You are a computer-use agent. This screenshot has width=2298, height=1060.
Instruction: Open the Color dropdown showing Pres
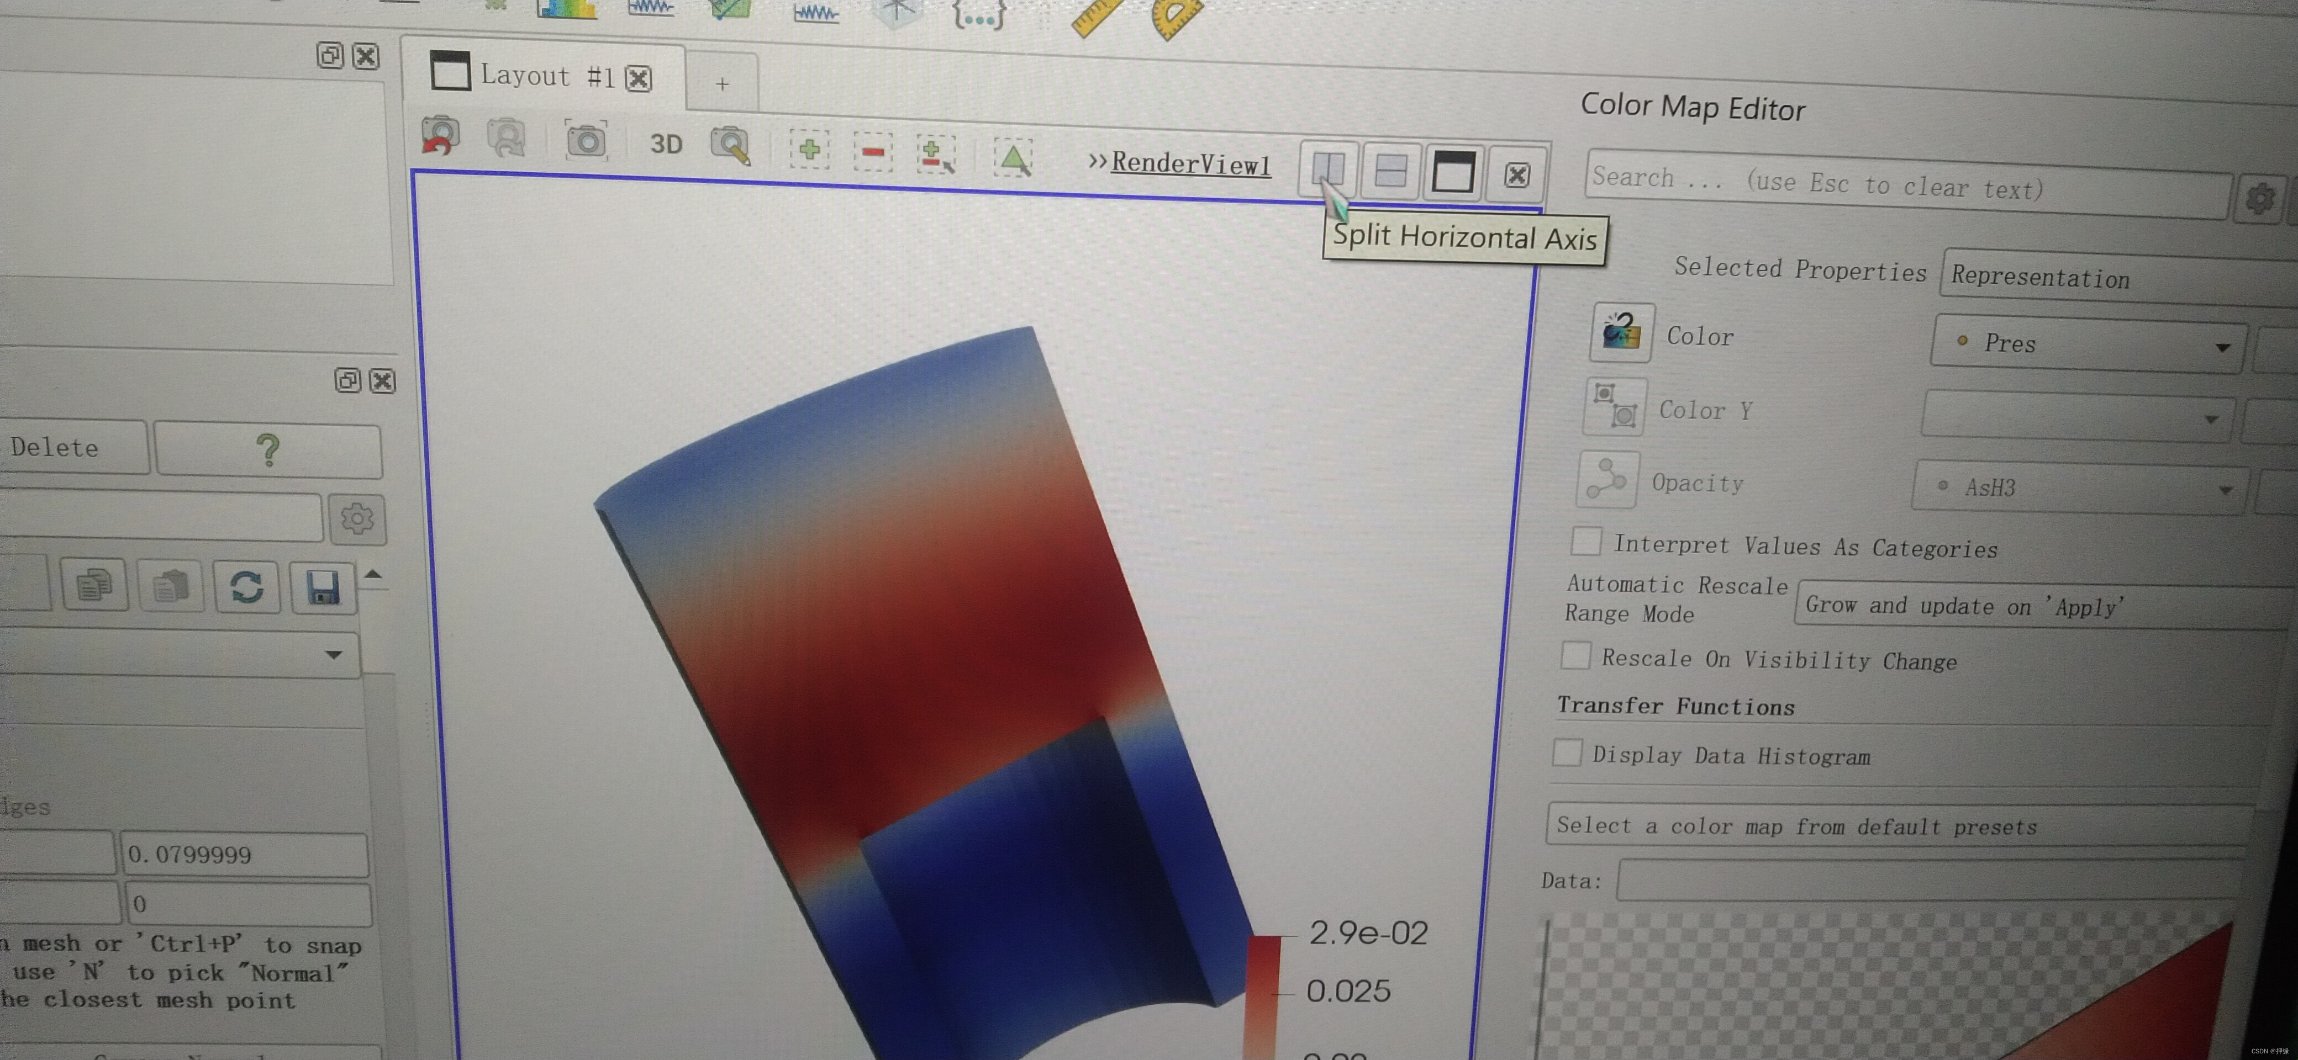point(2088,343)
